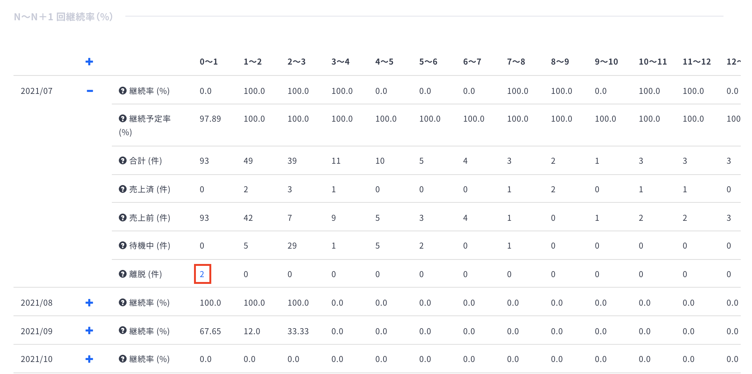Screen dimensions: 752x374
Task: Click help icon in the 2021/10 row
Action: [122, 359]
